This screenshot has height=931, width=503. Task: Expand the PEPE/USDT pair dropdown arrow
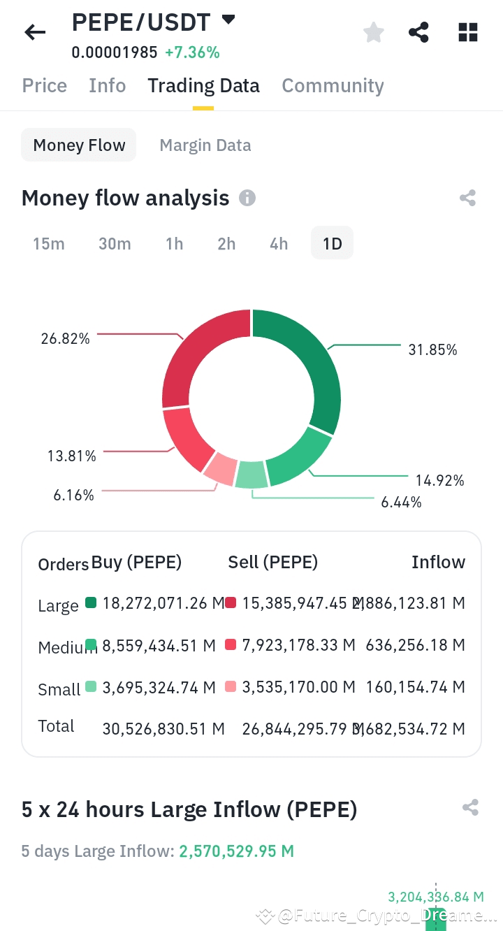click(x=228, y=20)
